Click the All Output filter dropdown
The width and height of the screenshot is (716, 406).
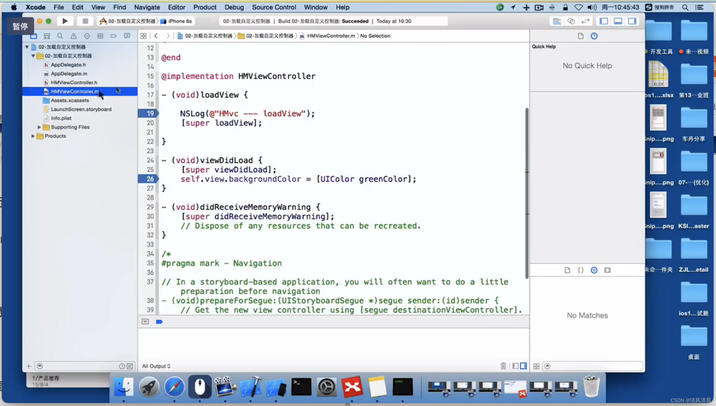pos(156,366)
